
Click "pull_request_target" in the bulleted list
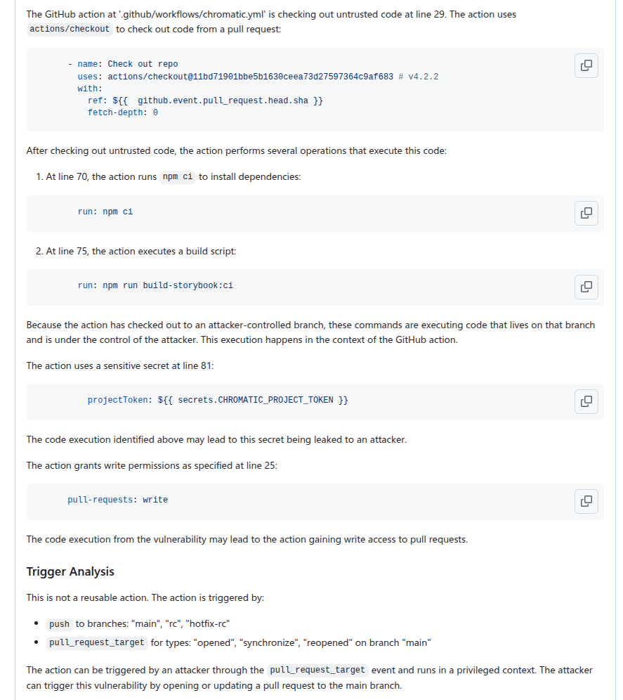click(x=96, y=642)
